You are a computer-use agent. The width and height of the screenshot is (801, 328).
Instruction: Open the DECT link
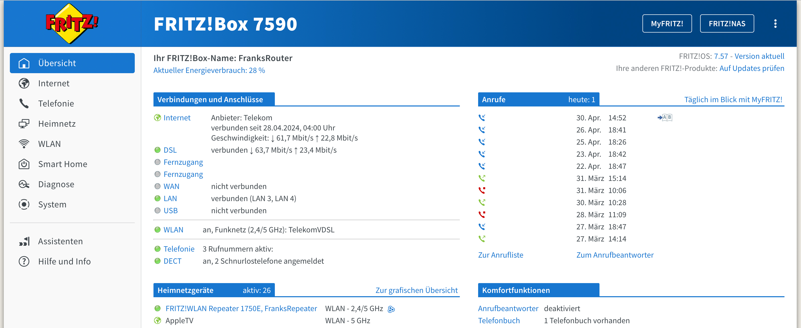coord(172,261)
